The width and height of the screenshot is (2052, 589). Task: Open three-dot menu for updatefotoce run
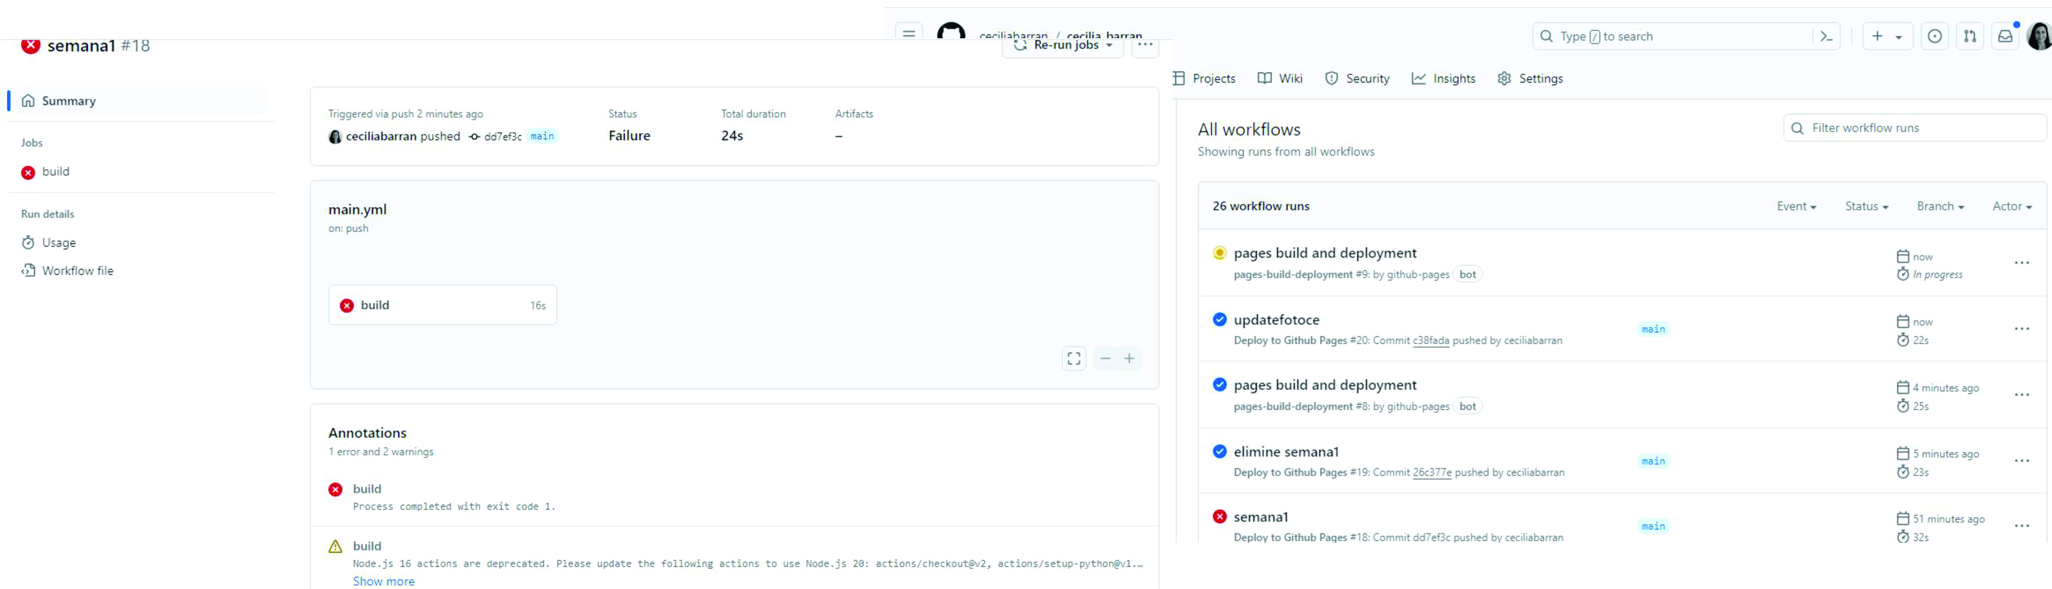click(x=2022, y=329)
